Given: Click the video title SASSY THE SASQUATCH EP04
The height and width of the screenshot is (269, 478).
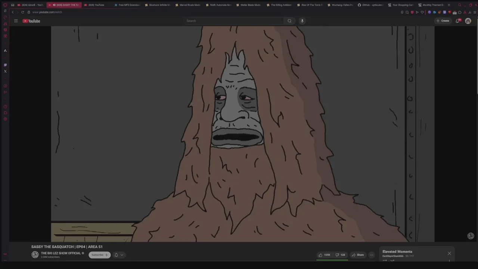Looking at the screenshot, I should tap(67, 247).
